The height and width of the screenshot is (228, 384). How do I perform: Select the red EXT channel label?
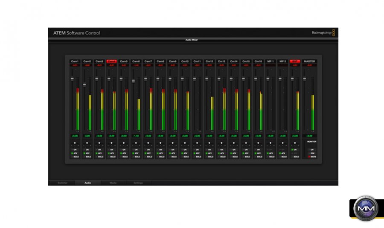(x=294, y=61)
